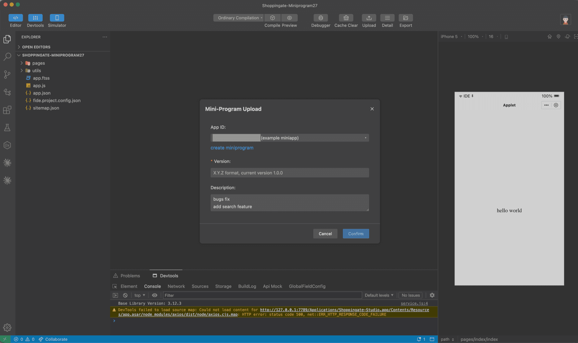This screenshot has width=578, height=343.
Task: Click the Description text area
Action: [x=290, y=203]
